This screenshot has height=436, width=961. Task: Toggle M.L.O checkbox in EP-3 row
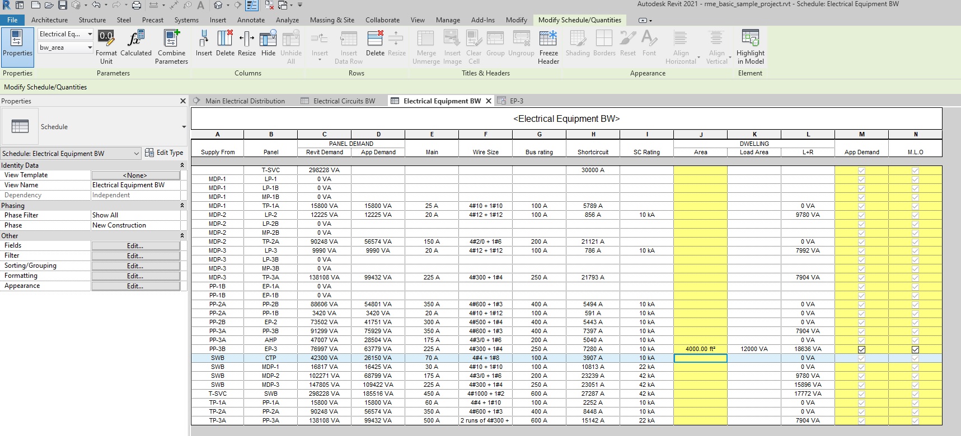[x=915, y=349]
